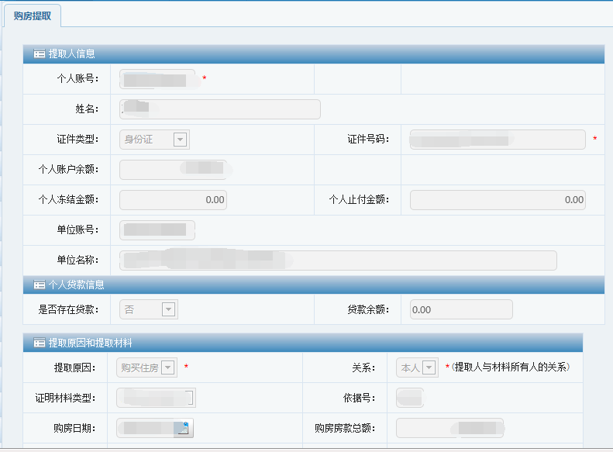Screen dimensions: 613x452
Task: Click the 单位账号 input field
Action: coord(157,230)
